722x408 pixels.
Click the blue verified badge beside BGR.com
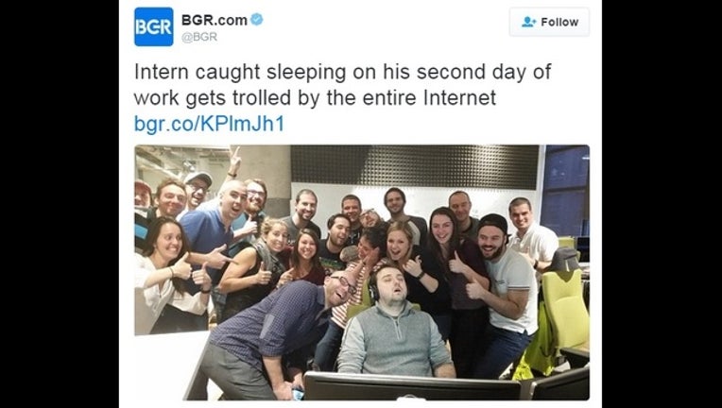256,20
